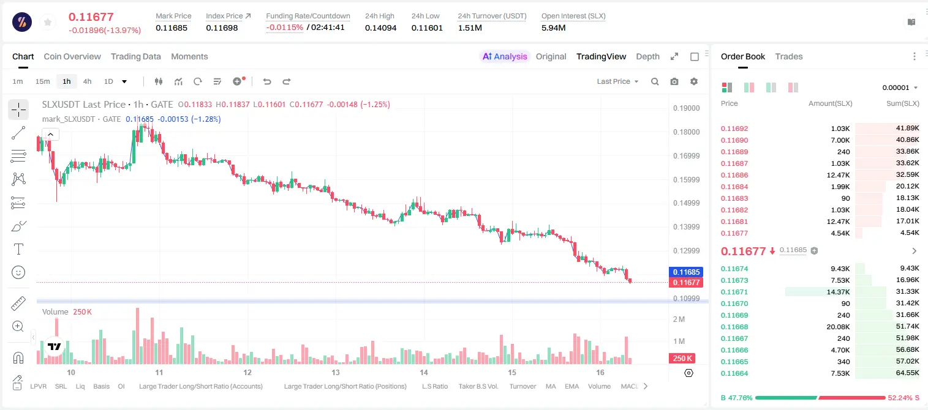Open the Coin Overview tab
Image resolution: width=928 pixels, height=410 pixels.
72,56
